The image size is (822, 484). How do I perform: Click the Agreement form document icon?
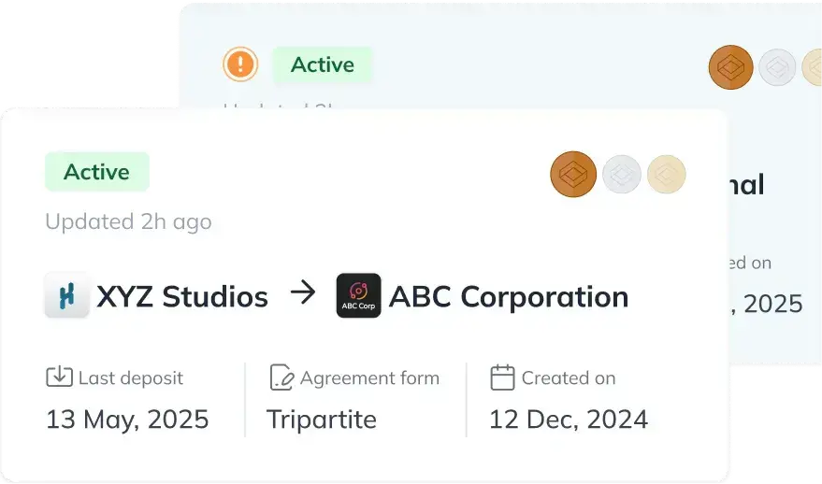coord(281,377)
